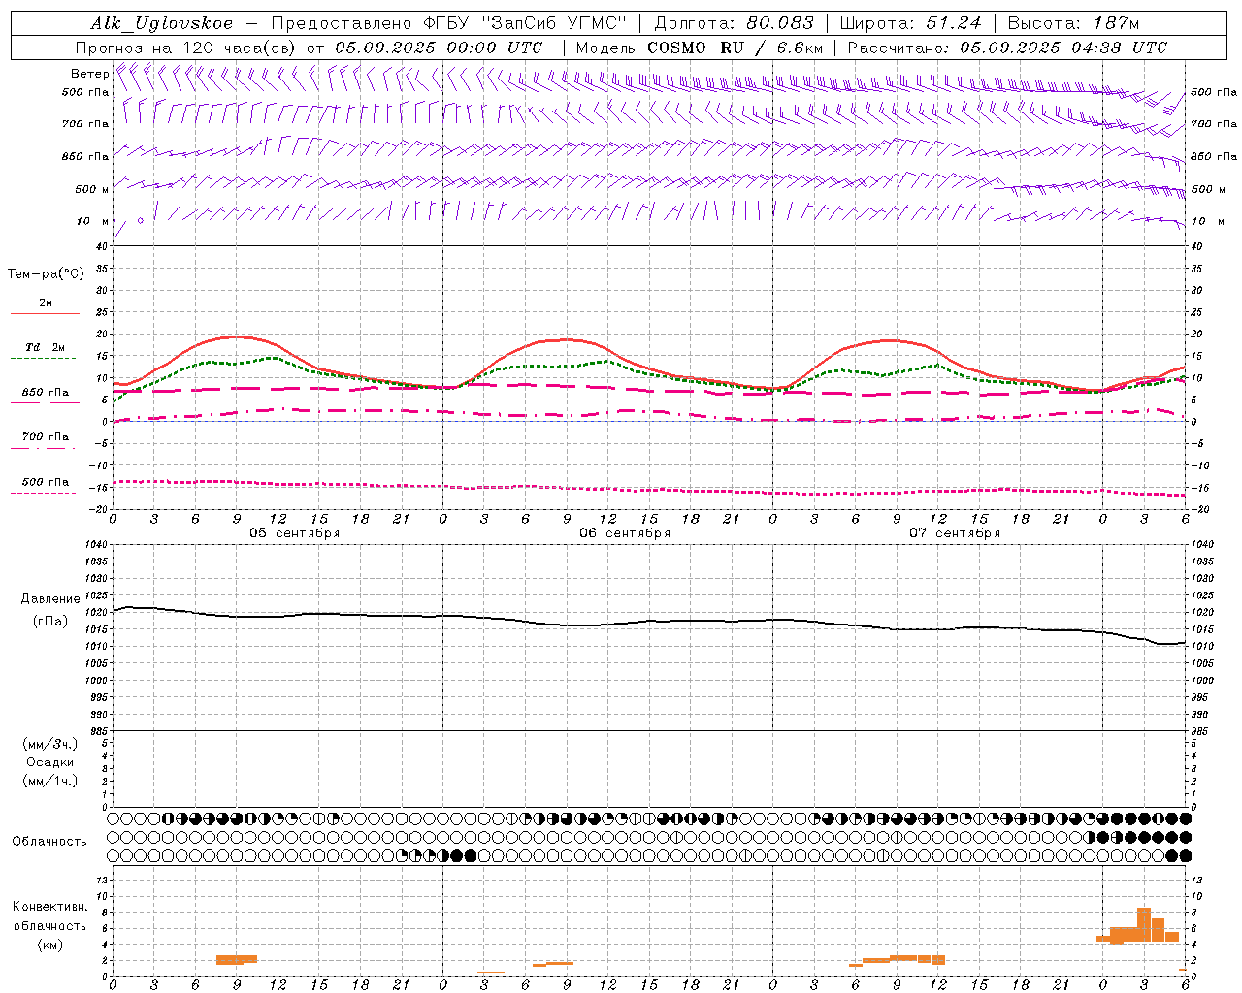Click the Тем-ра(°C) axis label
The height and width of the screenshot is (993, 1242).
pos(46,273)
